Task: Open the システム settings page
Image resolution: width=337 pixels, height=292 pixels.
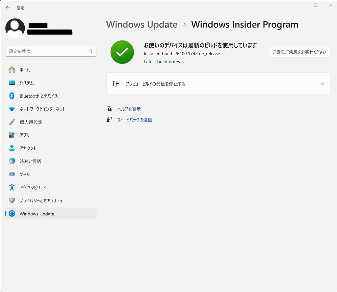Action: tap(51, 83)
